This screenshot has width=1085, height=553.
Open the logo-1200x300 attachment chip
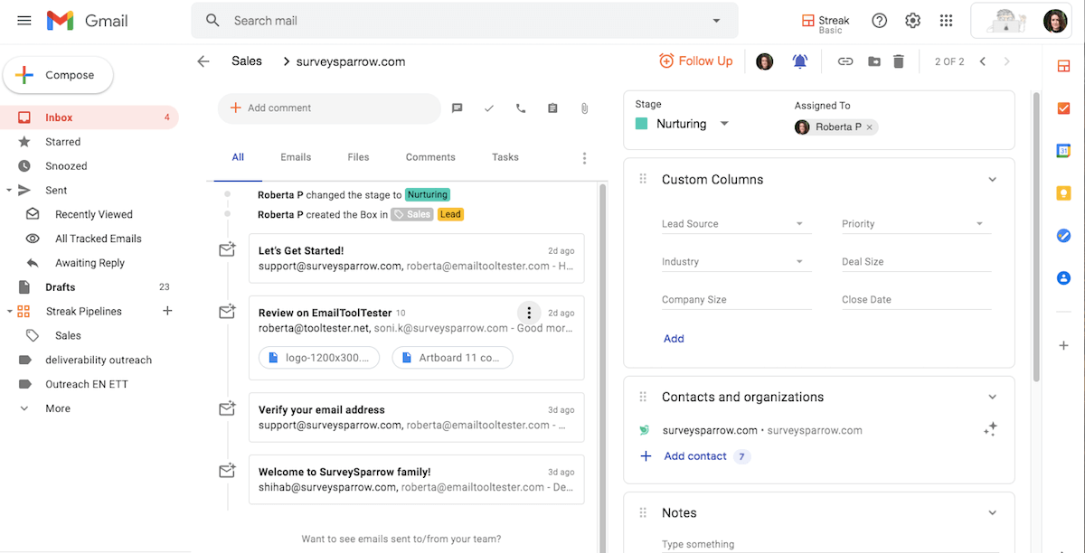pyautogui.click(x=319, y=358)
